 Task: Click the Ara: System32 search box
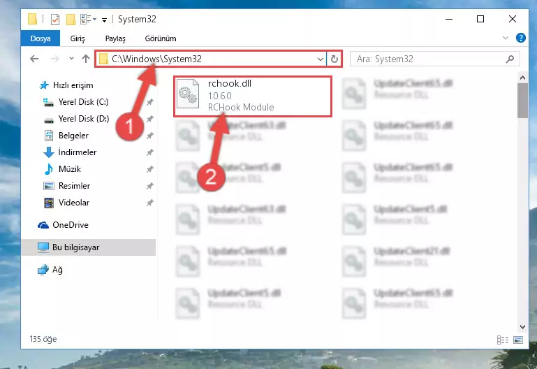pyautogui.click(x=434, y=59)
